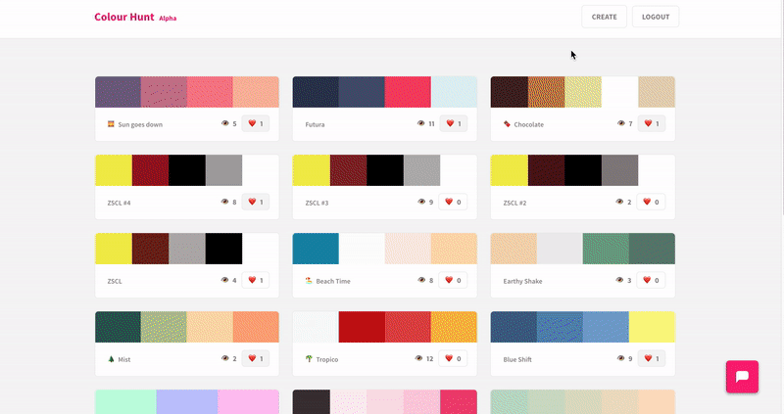Click the eye views icon on Chocolate
The width and height of the screenshot is (784, 414).
coord(621,123)
